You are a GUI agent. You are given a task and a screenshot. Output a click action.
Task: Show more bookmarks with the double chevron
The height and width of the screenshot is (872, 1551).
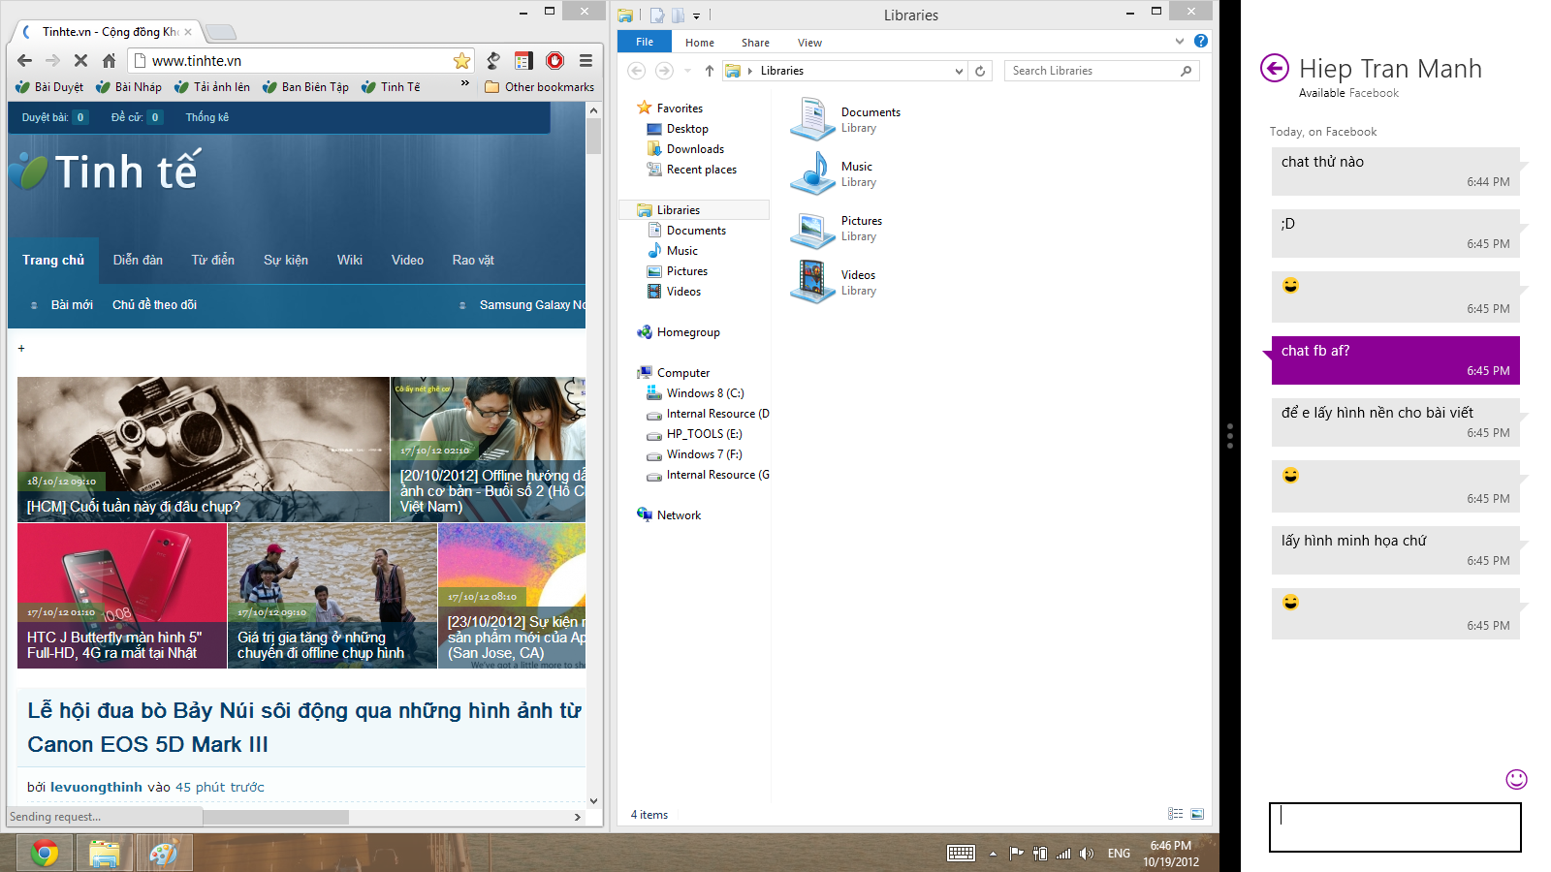465,84
